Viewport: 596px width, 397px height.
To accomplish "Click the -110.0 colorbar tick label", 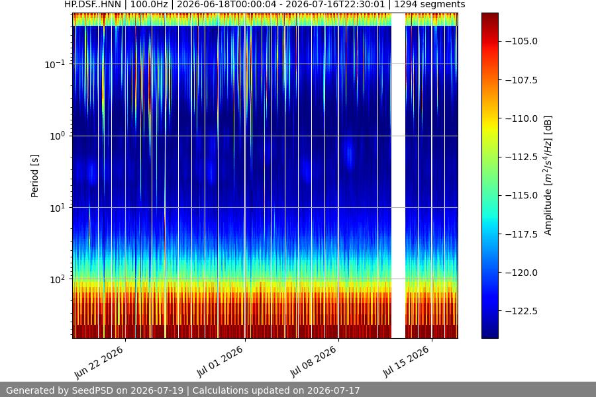I will point(522,118).
